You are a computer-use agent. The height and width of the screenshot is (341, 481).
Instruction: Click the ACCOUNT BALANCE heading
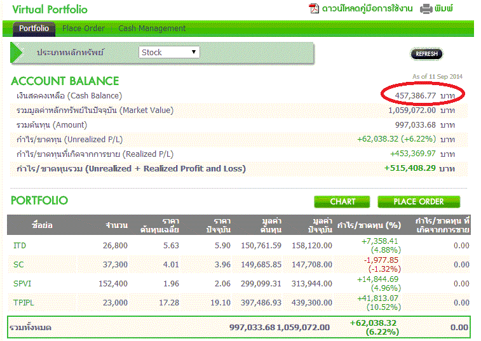click(x=65, y=81)
